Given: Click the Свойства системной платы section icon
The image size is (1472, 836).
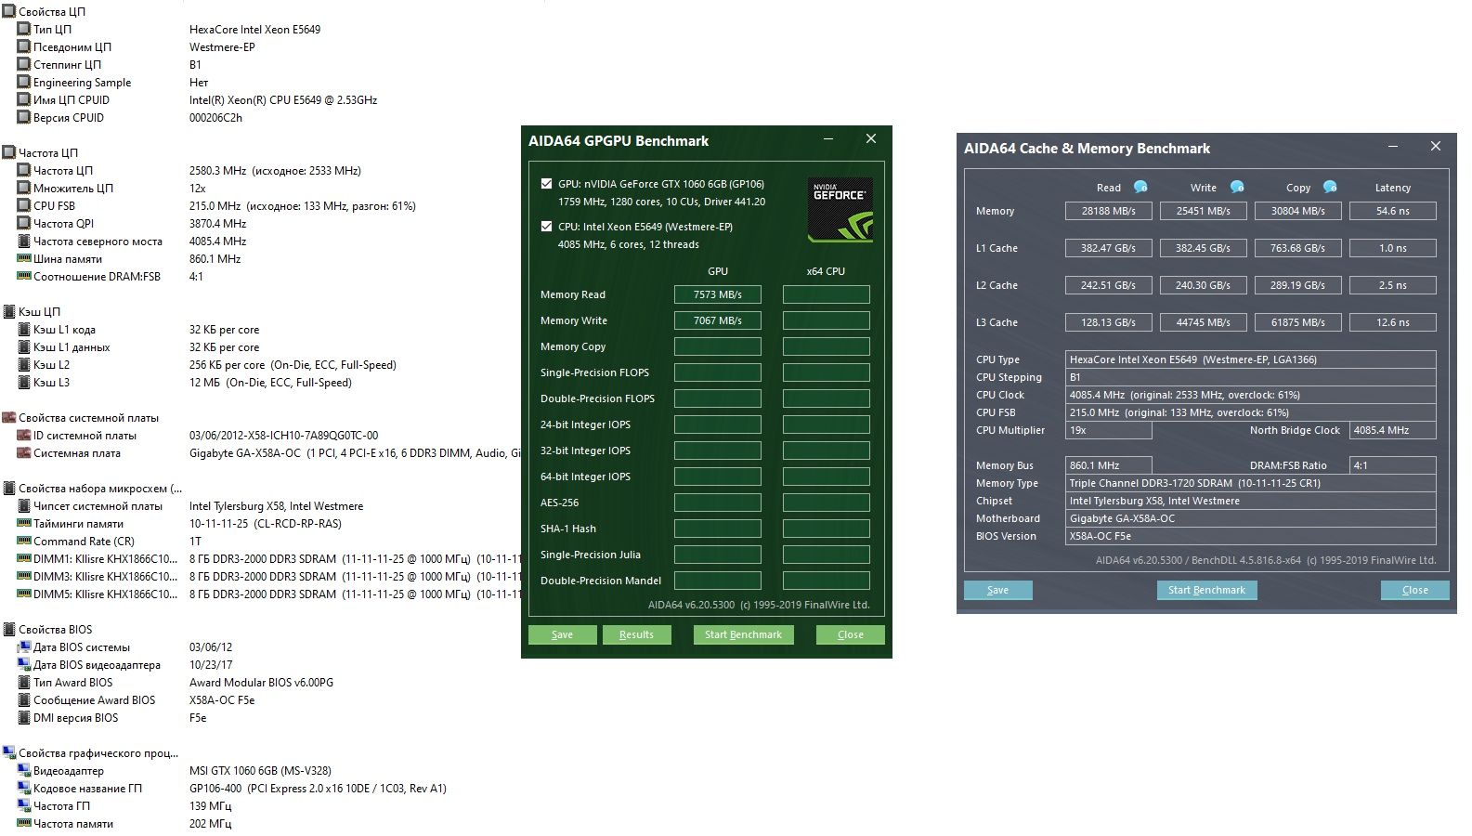Looking at the screenshot, I should tap(9, 417).
